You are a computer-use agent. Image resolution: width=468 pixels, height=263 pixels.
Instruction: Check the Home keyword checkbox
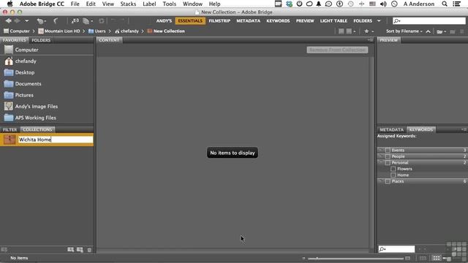click(x=393, y=175)
